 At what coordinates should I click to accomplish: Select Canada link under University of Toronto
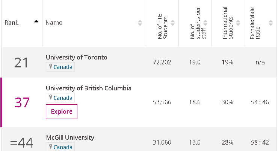[63, 67]
